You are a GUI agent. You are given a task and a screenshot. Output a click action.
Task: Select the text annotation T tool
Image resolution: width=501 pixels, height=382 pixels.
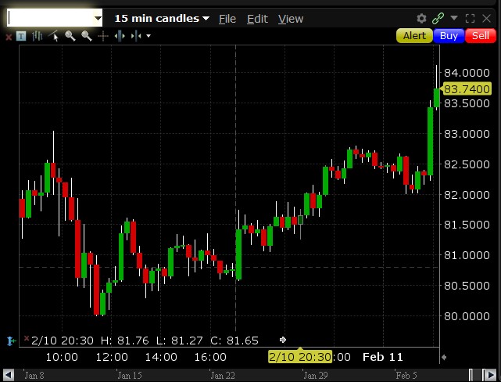[21, 36]
